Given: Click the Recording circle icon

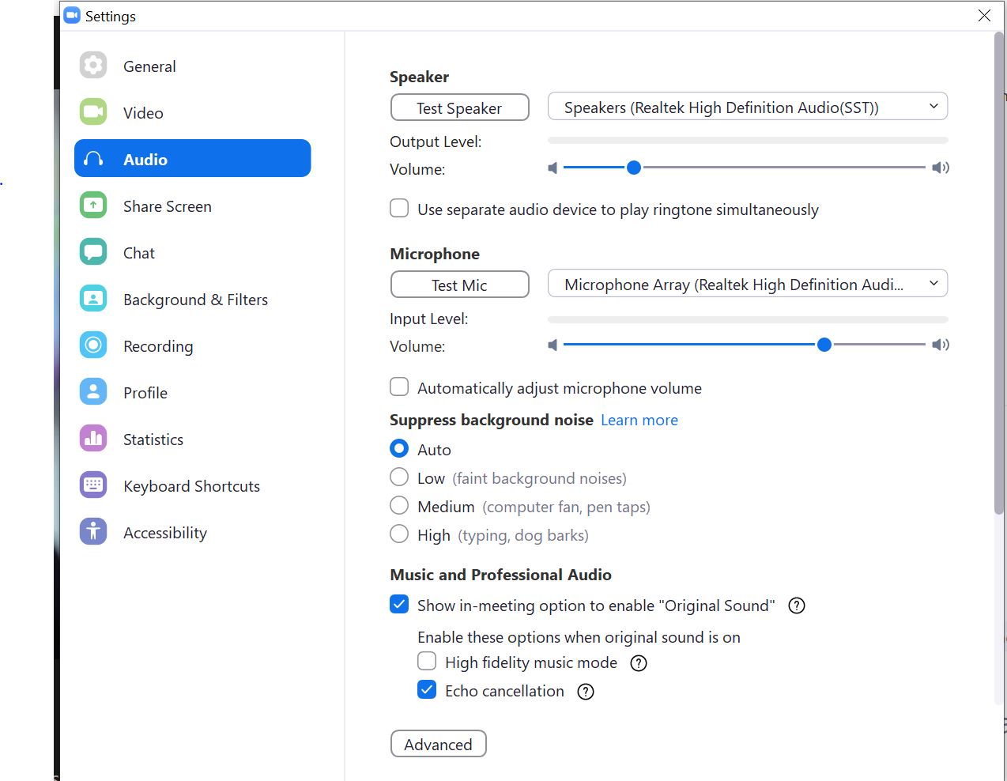Looking at the screenshot, I should (x=93, y=345).
